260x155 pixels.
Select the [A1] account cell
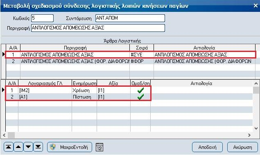click(x=45, y=97)
